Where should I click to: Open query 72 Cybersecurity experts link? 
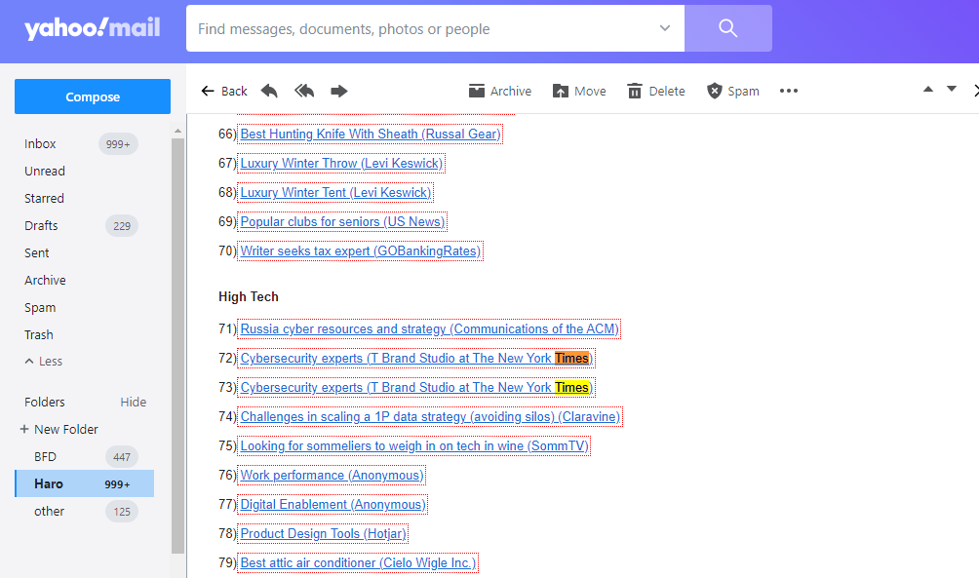(416, 359)
